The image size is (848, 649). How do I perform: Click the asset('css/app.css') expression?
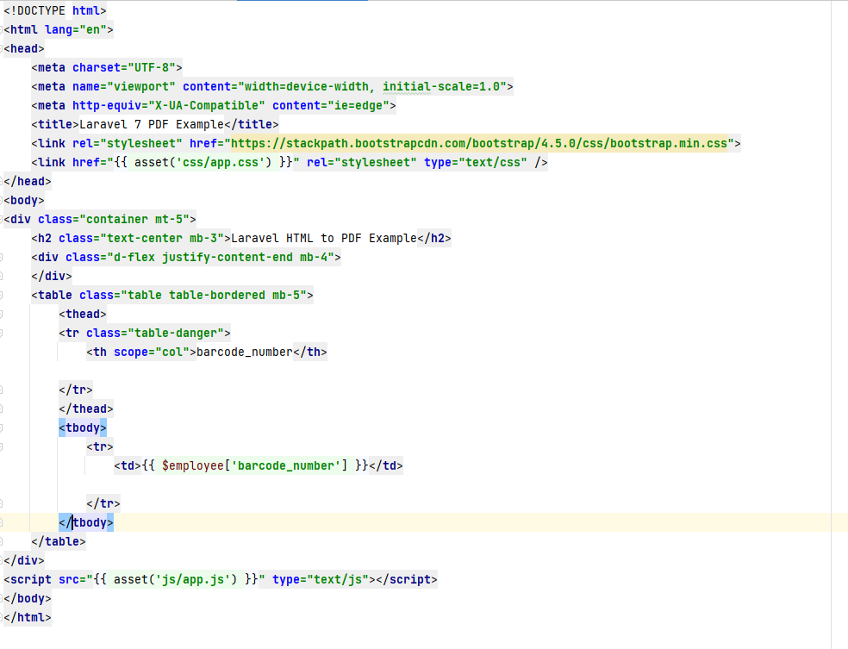pos(203,162)
